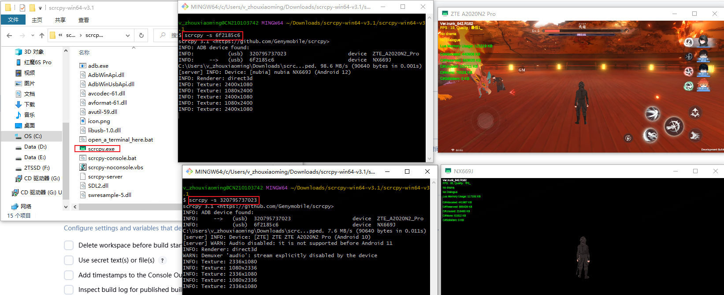Screen dimensions: 724x295
Task: Select Data (E:) drive
Action: click(x=35, y=157)
